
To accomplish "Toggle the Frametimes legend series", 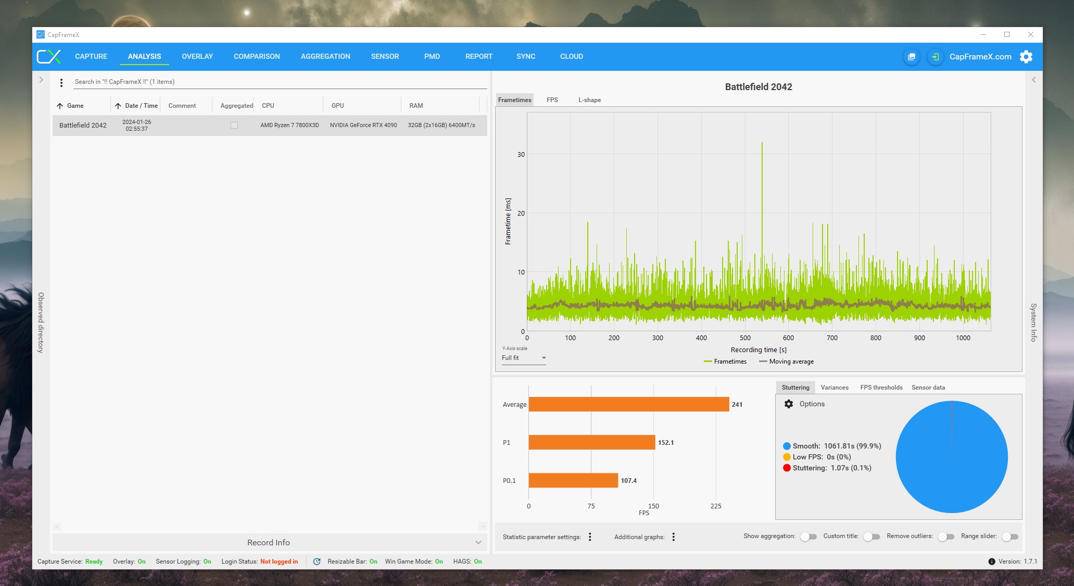I will click(725, 361).
